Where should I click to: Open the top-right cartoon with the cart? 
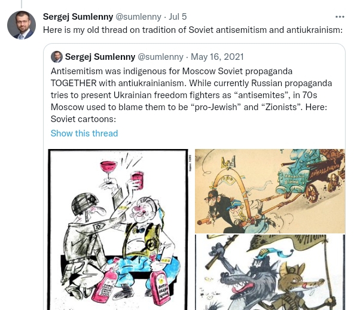pyautogui.click(x=270, y=191)
